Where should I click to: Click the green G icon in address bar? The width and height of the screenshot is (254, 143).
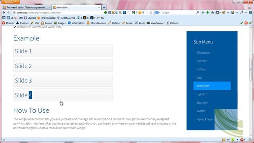click(x=106, y=12)
